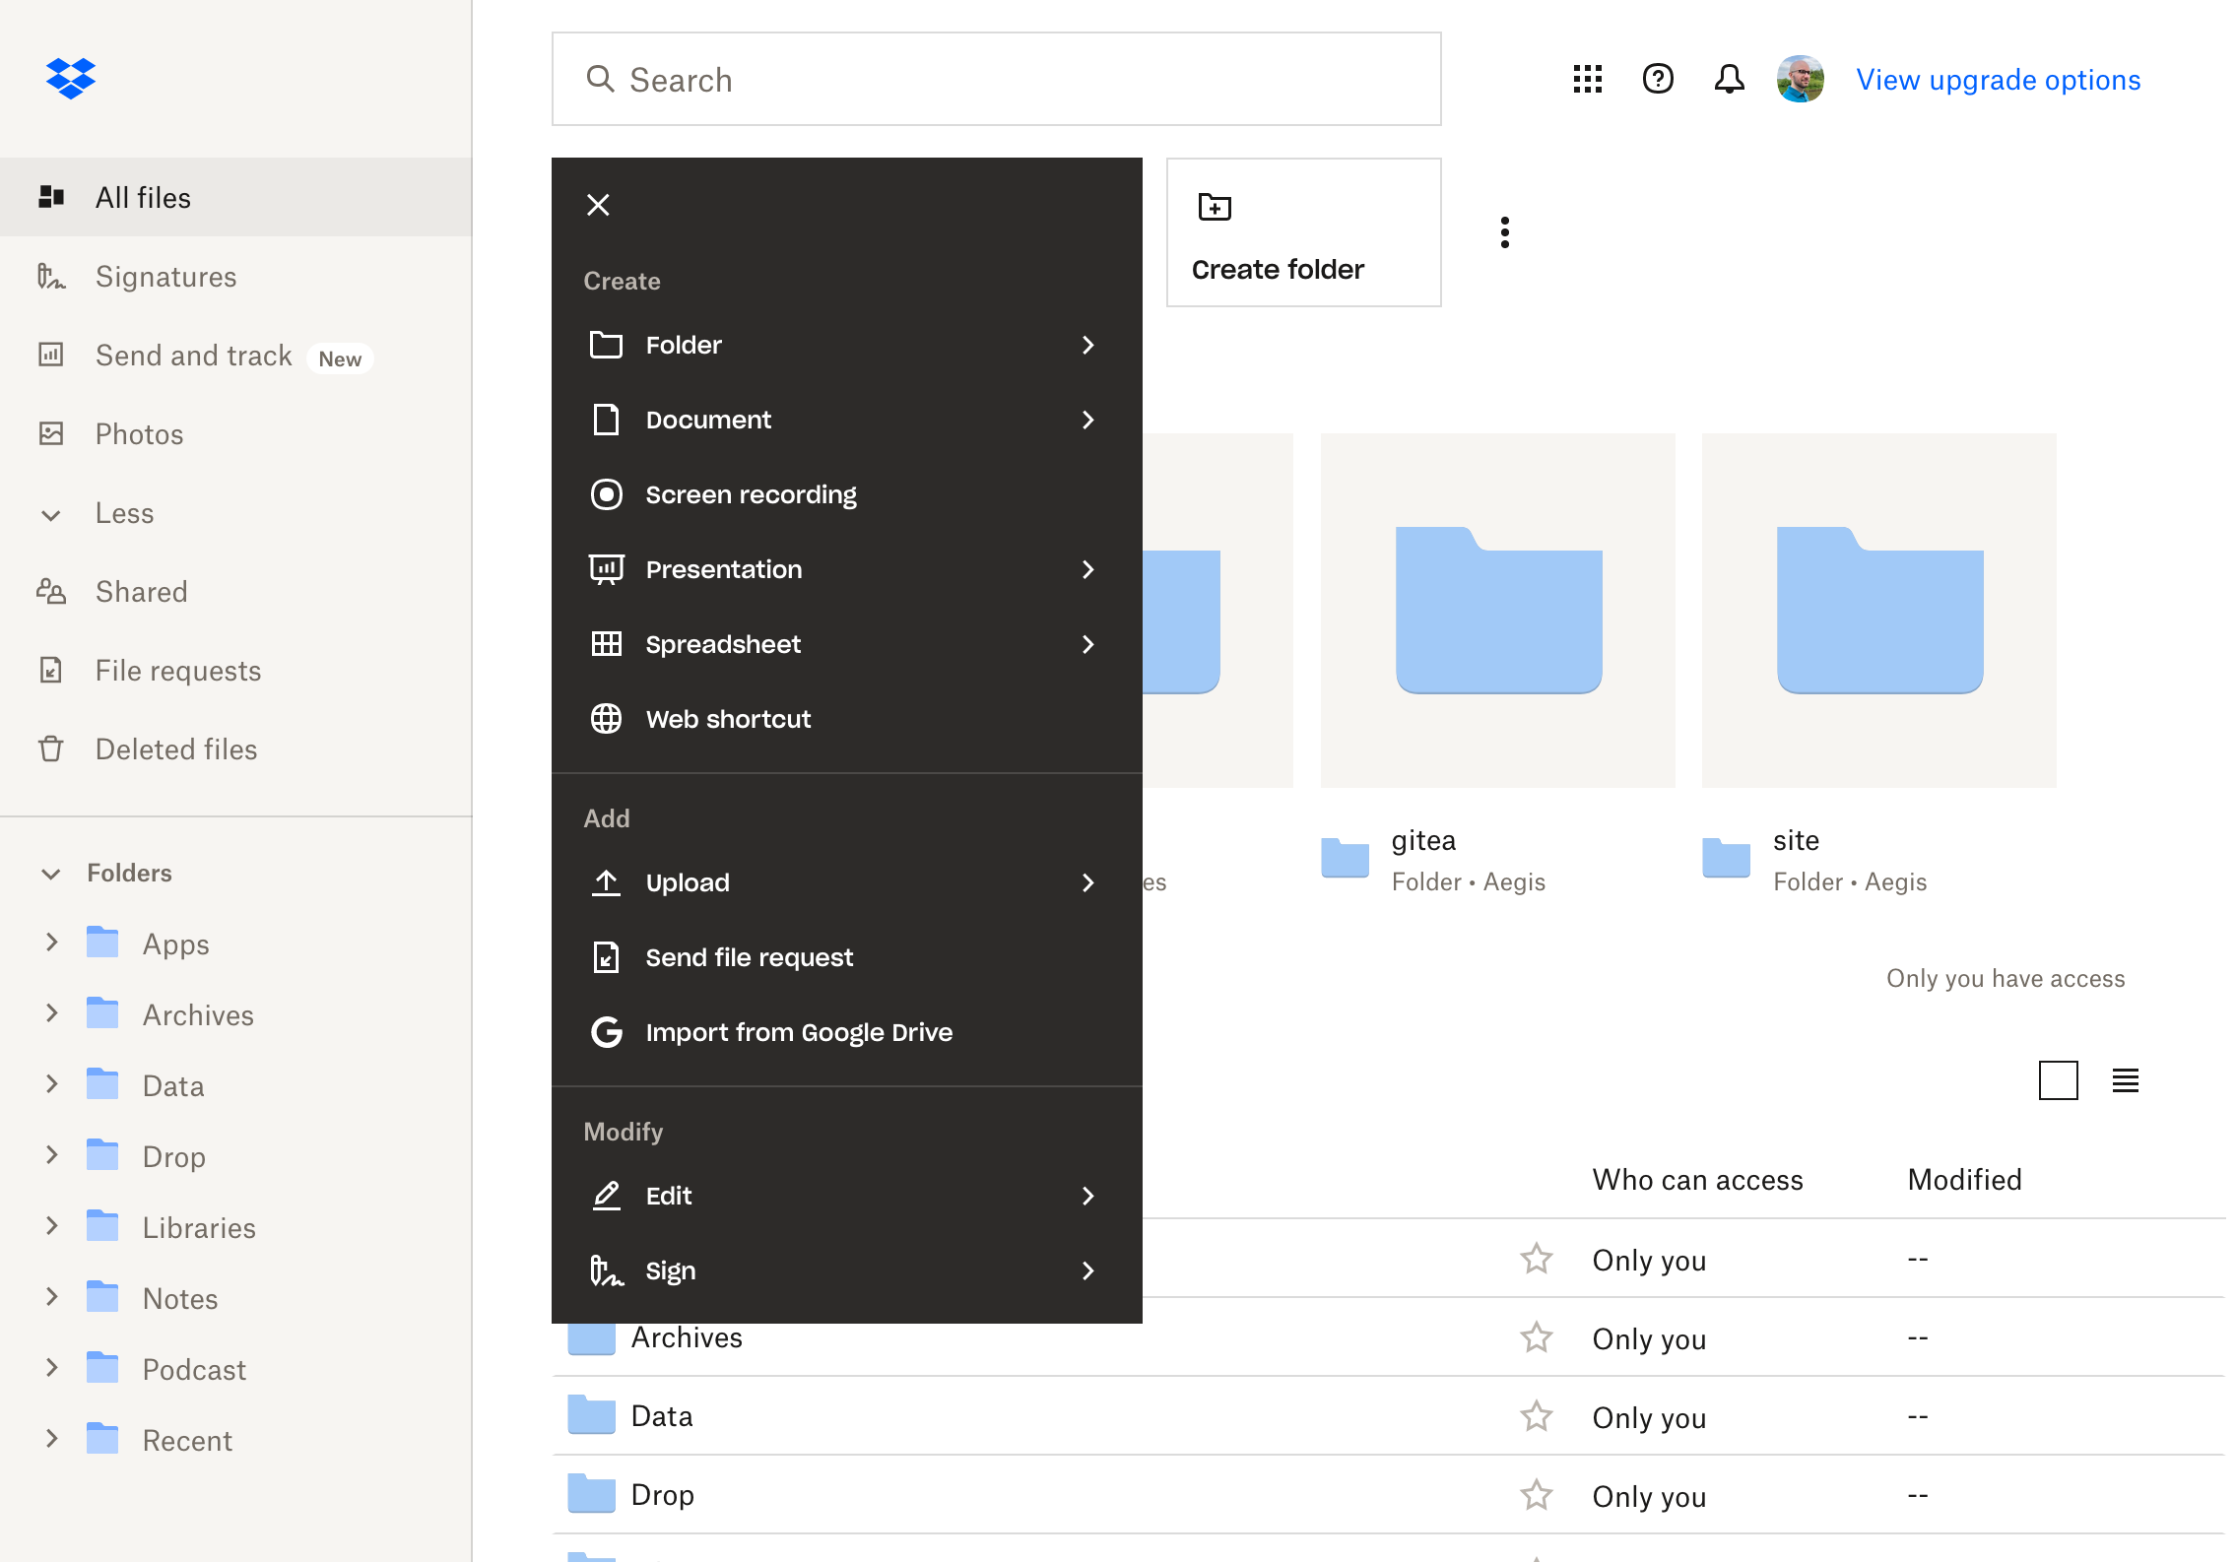Click the Shared sidebar icon
Image resolution: width=2236 pixels, height=1562 pixels.
pyautogui.click(x=51, y=591)
